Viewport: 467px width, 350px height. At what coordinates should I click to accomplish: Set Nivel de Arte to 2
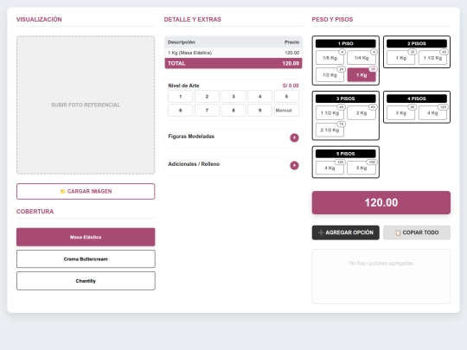207,97
